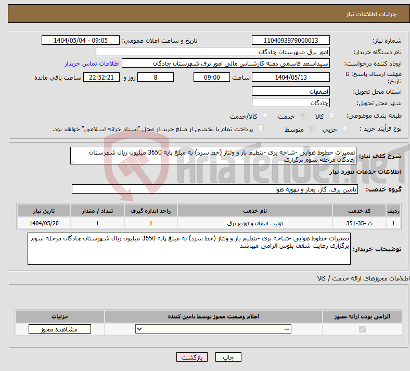The image size is (410, 371).
Task: Click the delivery city field چادگان
Action: (x=290, y=103)
